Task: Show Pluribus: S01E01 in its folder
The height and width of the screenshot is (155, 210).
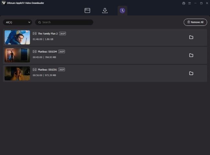Action: 191,73
